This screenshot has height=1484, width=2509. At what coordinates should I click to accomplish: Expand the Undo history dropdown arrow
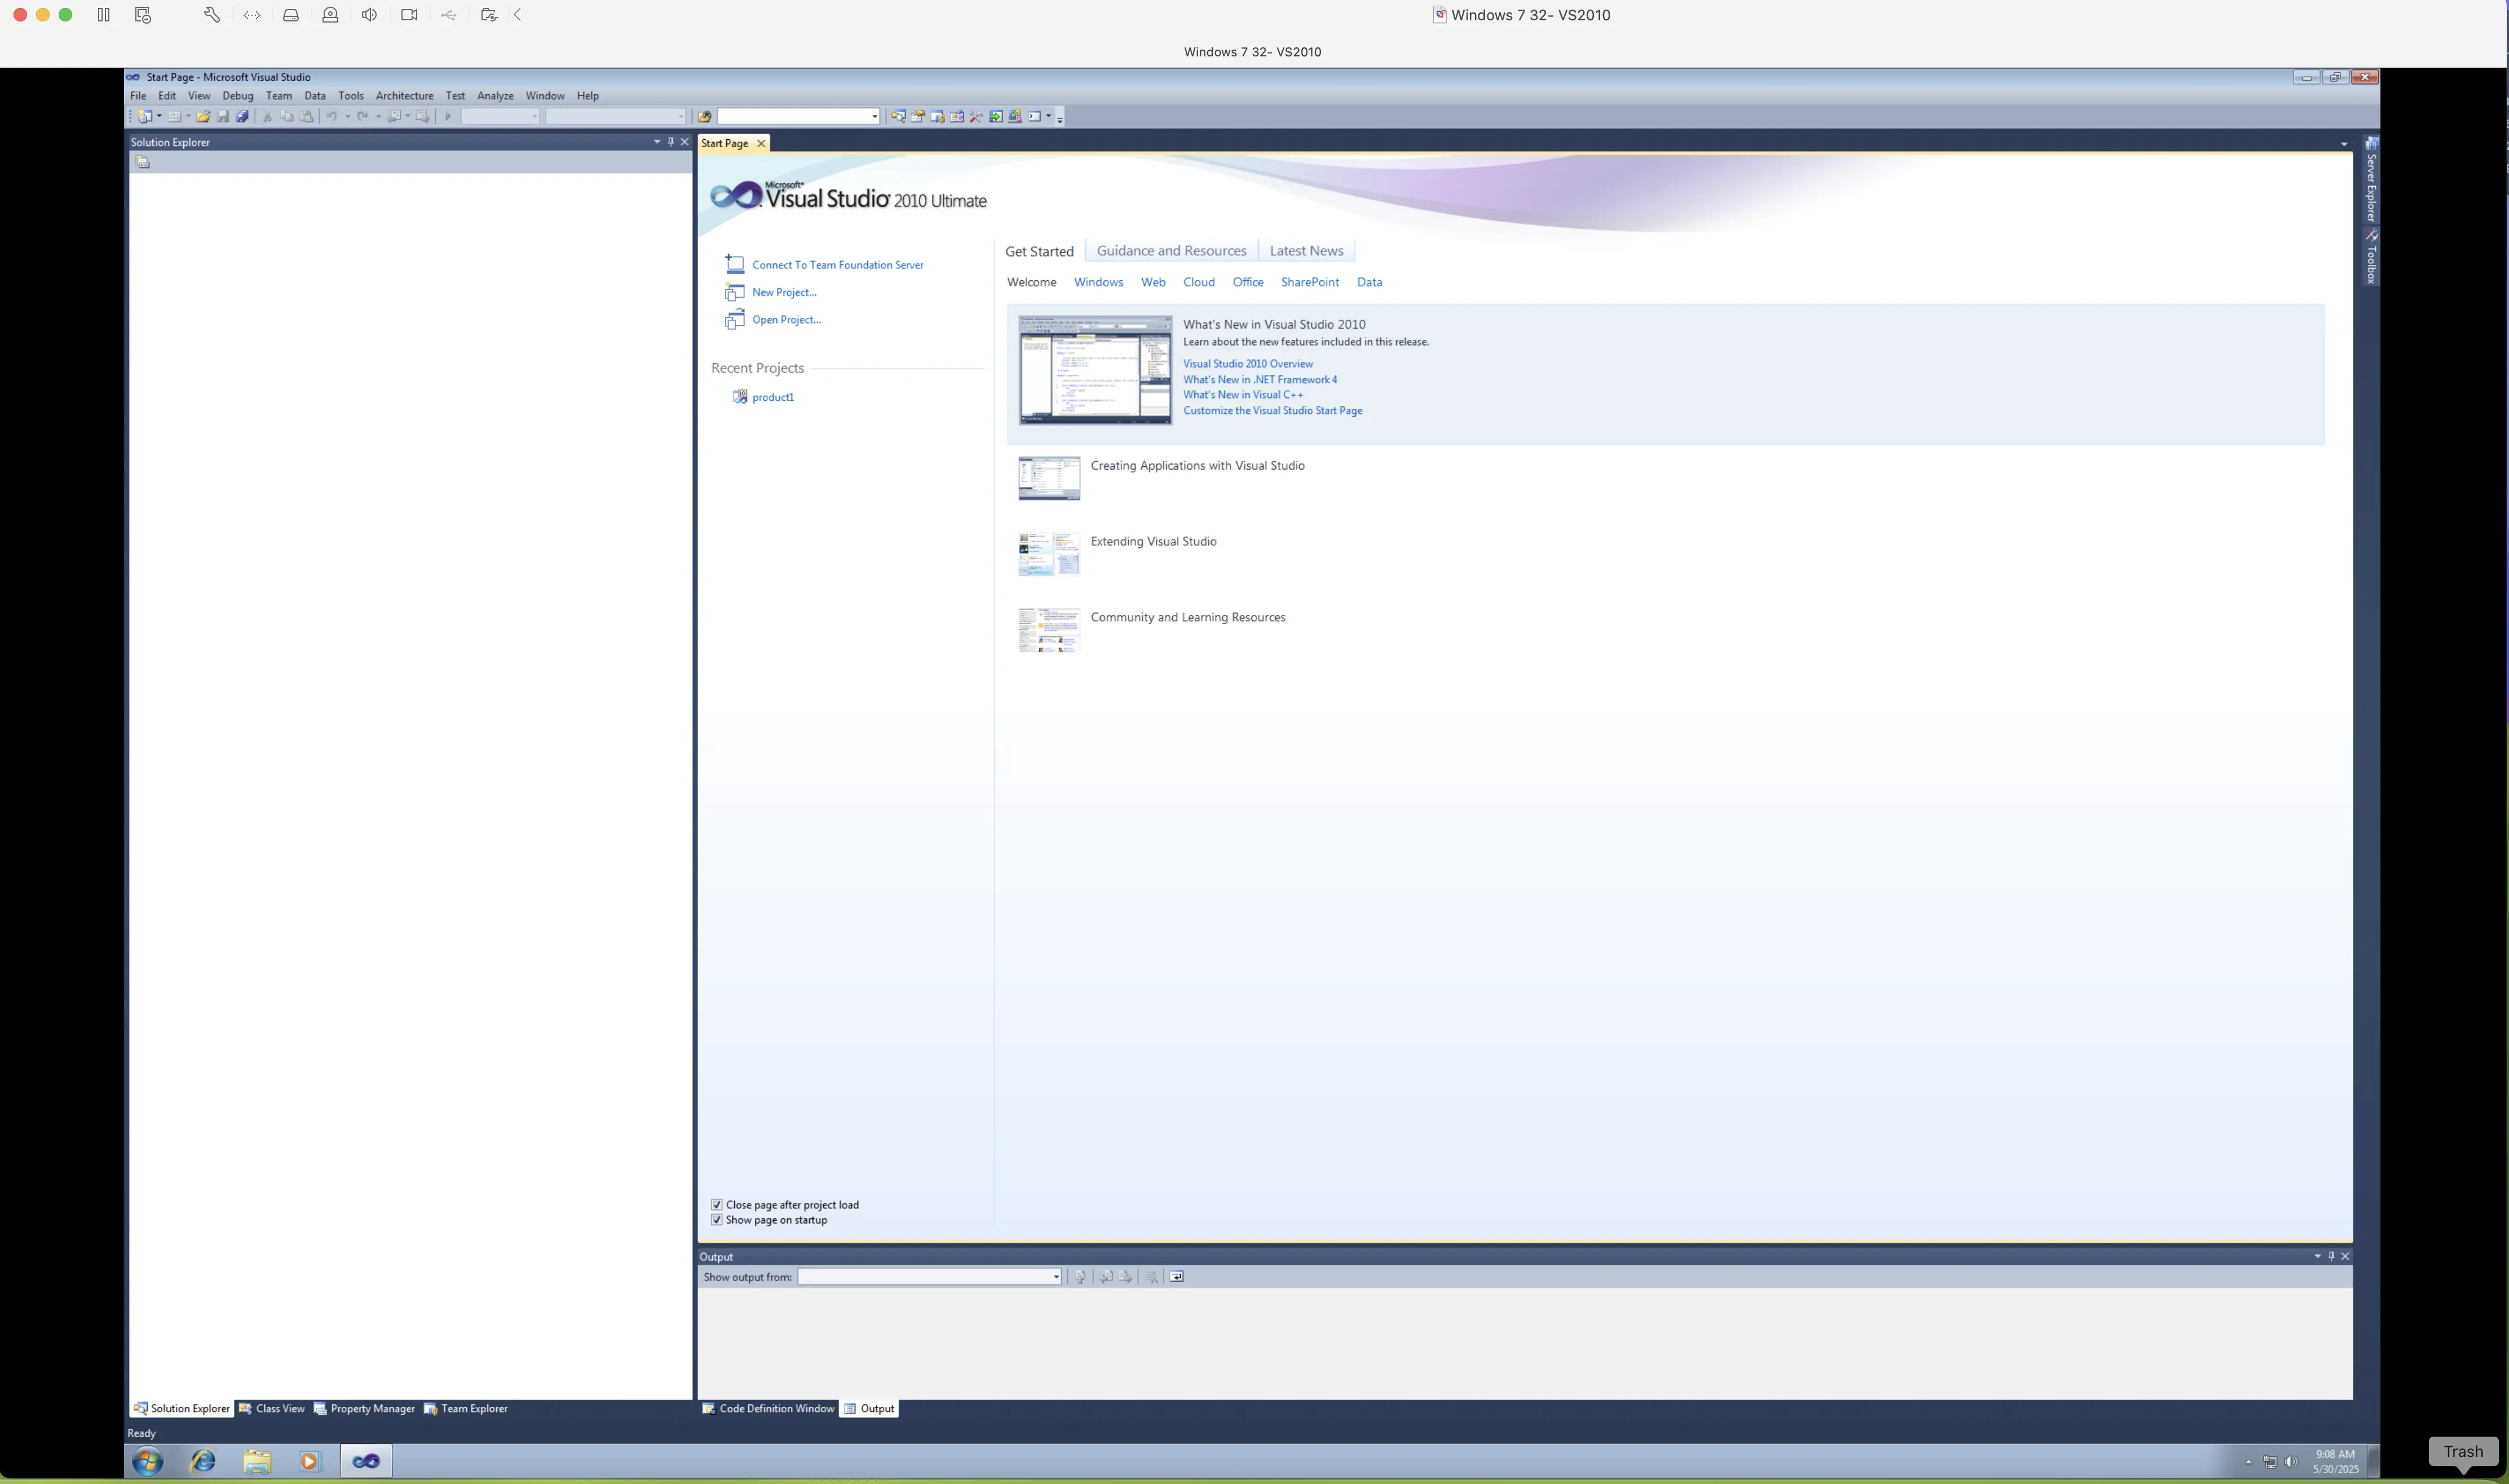pos(347,116)
